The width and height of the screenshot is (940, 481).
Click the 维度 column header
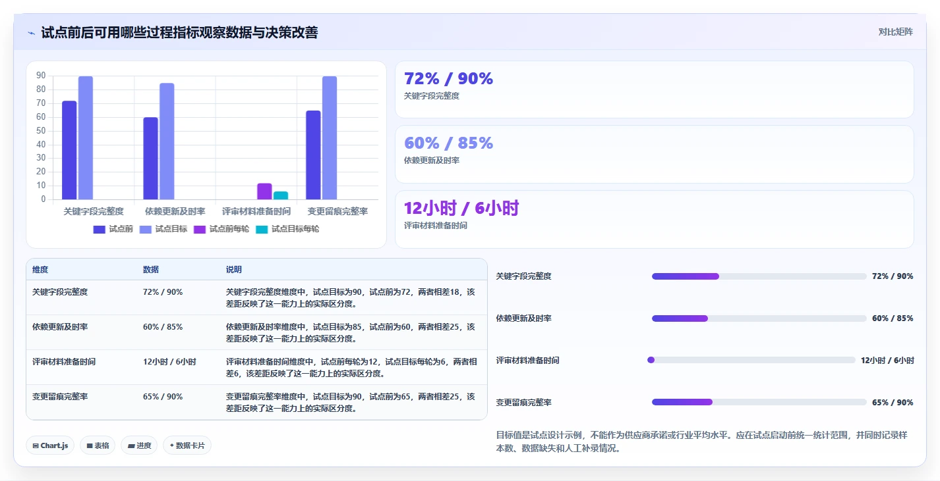coord(40,270)
